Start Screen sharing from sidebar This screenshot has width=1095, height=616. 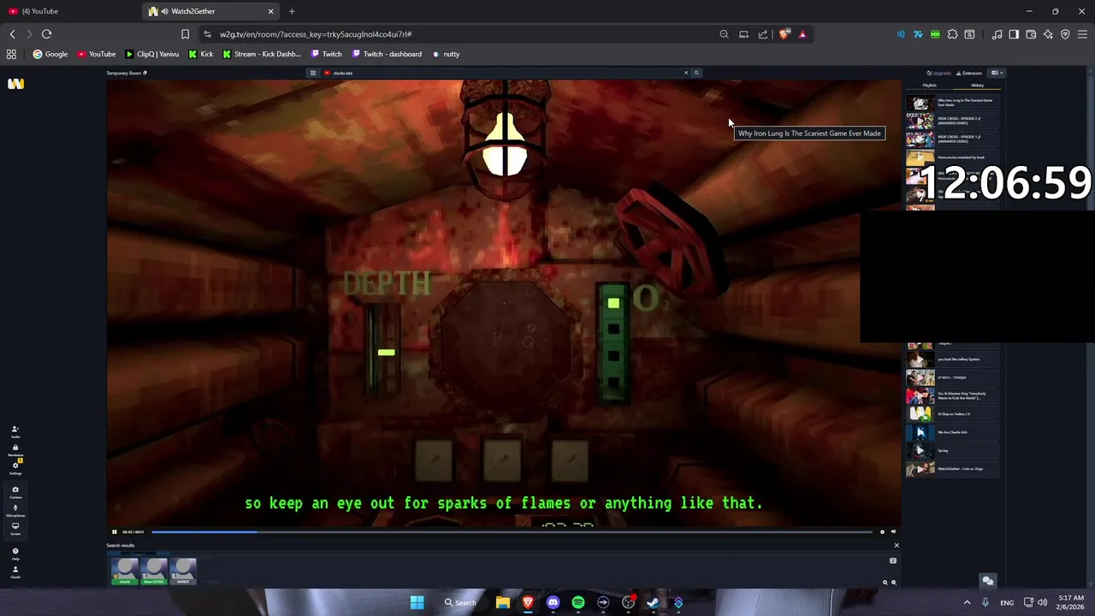point(15,528)
